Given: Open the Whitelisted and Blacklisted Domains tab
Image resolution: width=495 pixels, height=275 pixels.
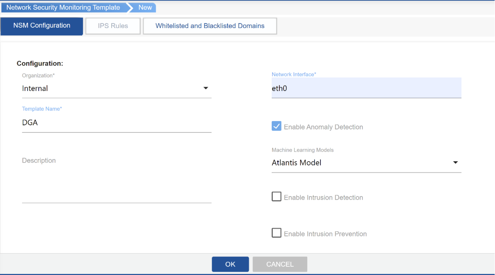Looking at the screenshot, I should click(x=210, y=26).
